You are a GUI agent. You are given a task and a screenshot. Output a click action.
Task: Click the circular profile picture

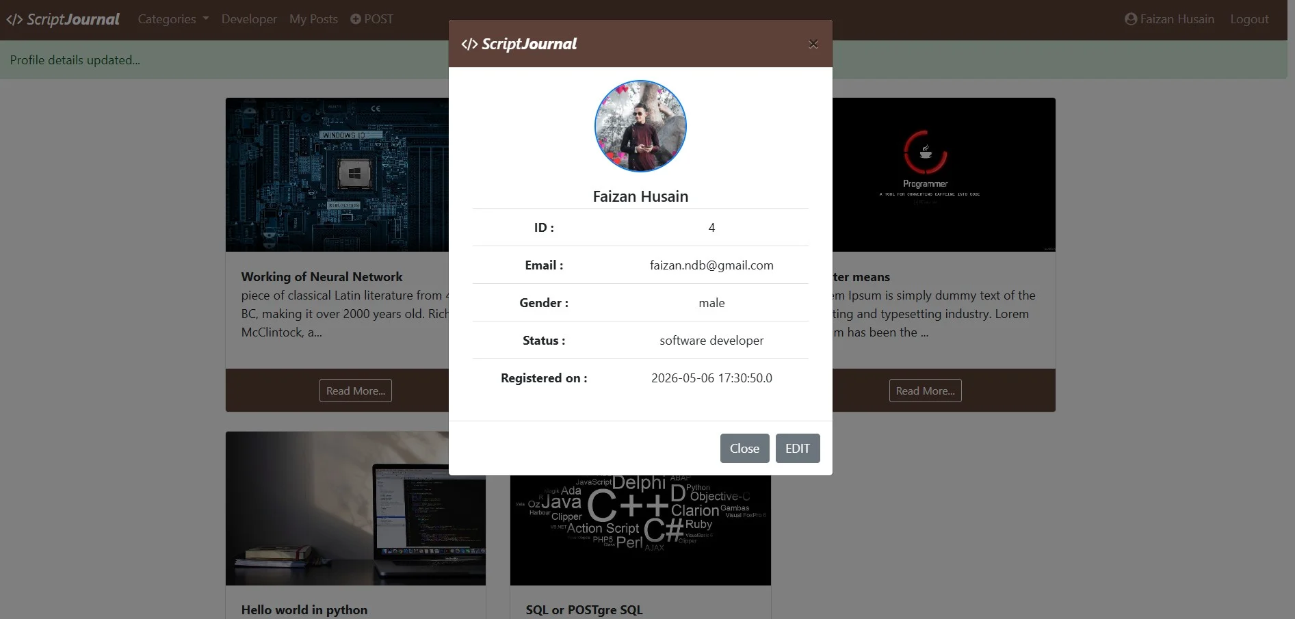[640, 126]
